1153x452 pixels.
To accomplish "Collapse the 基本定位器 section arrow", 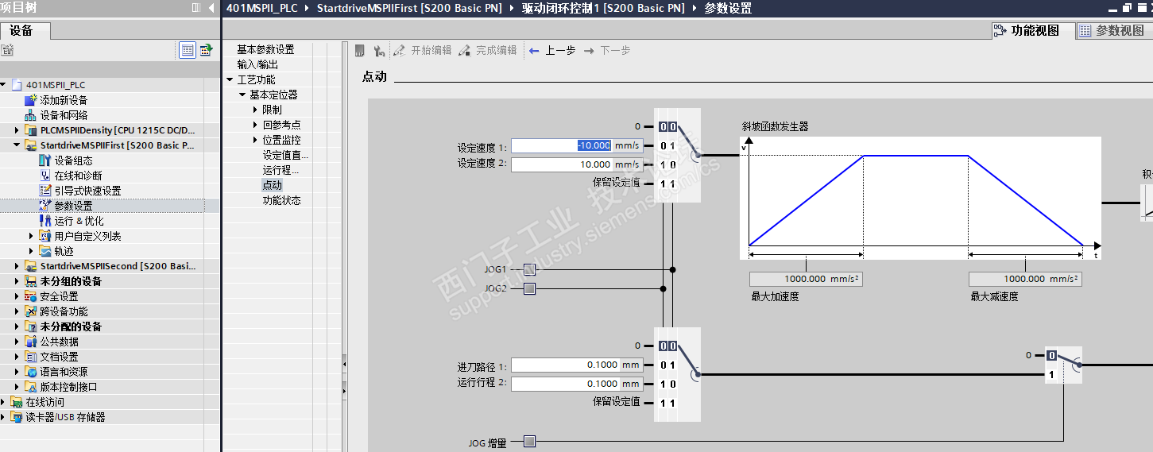I will [242, 95].
